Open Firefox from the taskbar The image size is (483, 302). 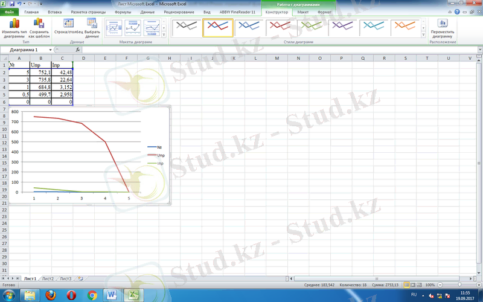tap(51, 295)
